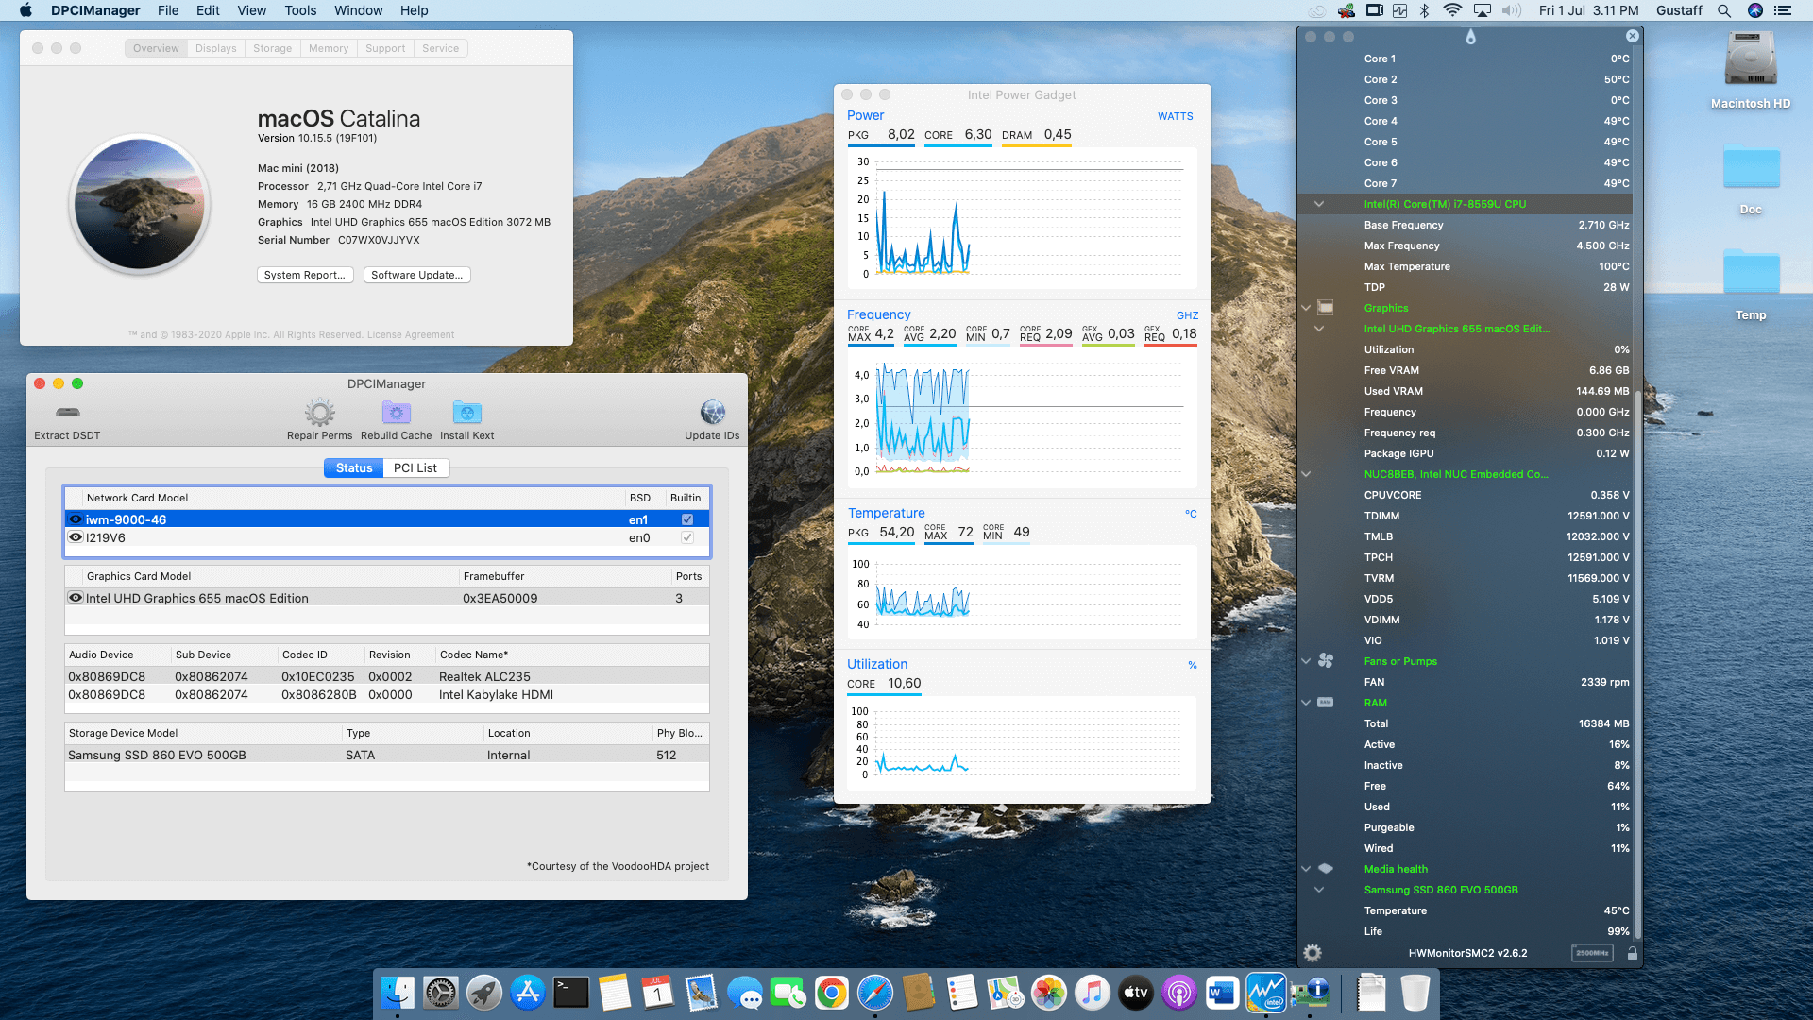Collapse the RAM section chevron
Image resolution: width=1813 pixels, height=1020 pixels.
point(1306,703)
